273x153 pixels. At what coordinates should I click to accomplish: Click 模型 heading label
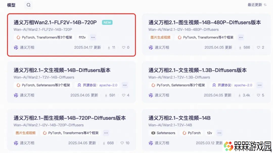(11, 5)
